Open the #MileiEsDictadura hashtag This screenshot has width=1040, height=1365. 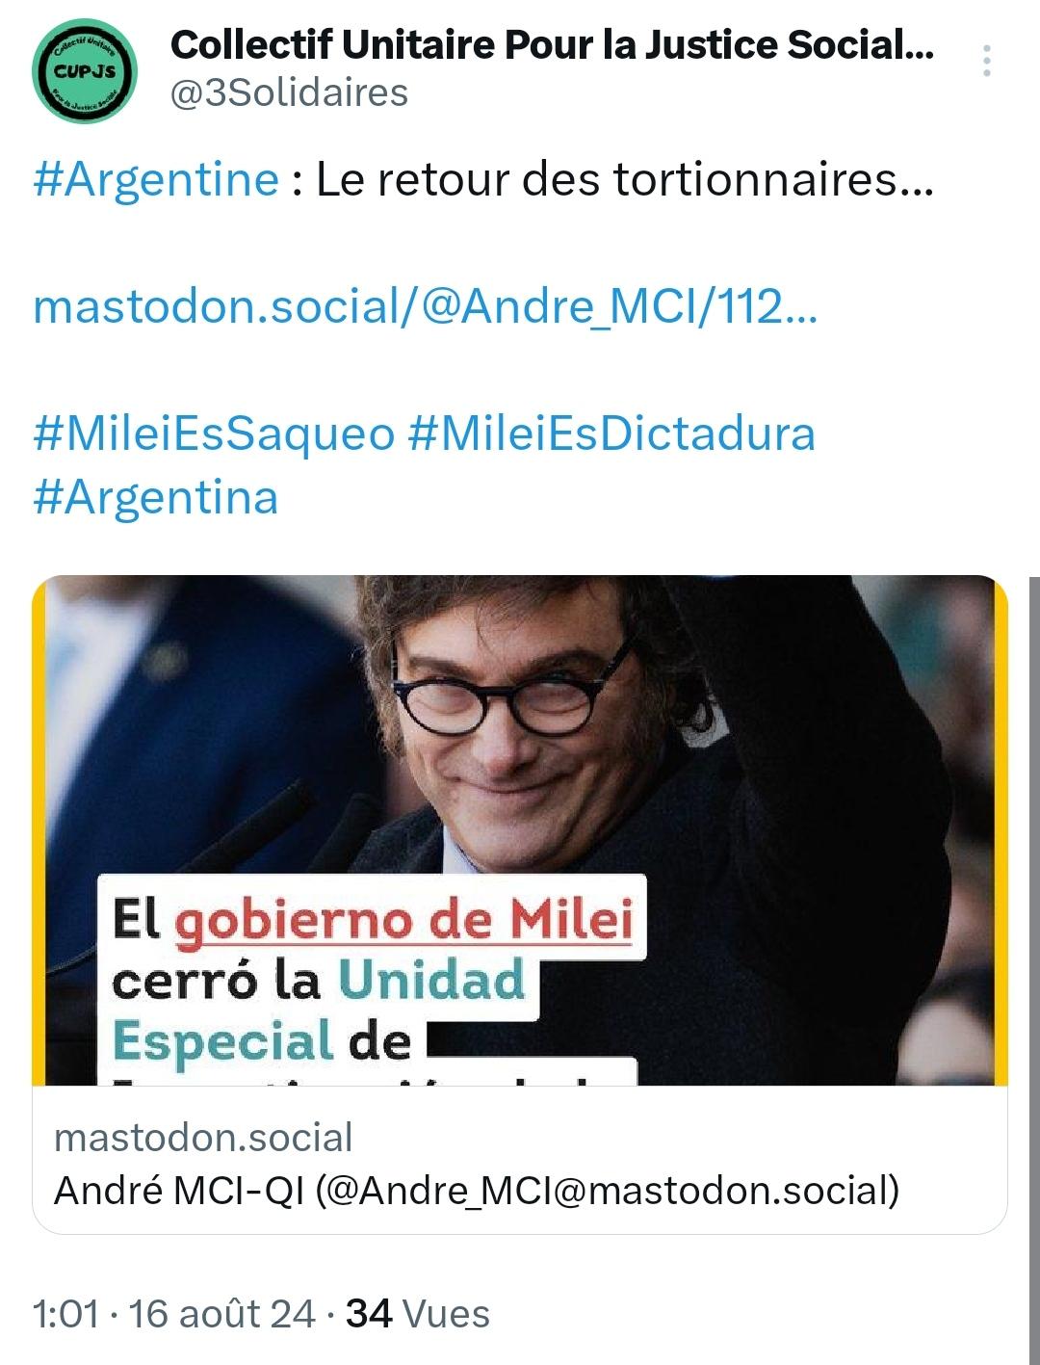tap(611, 433)
